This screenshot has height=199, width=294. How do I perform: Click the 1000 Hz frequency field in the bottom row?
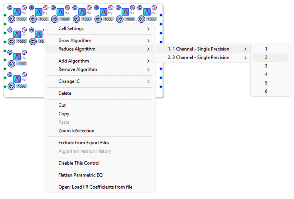pyautogui.click(x=21, y=86)
